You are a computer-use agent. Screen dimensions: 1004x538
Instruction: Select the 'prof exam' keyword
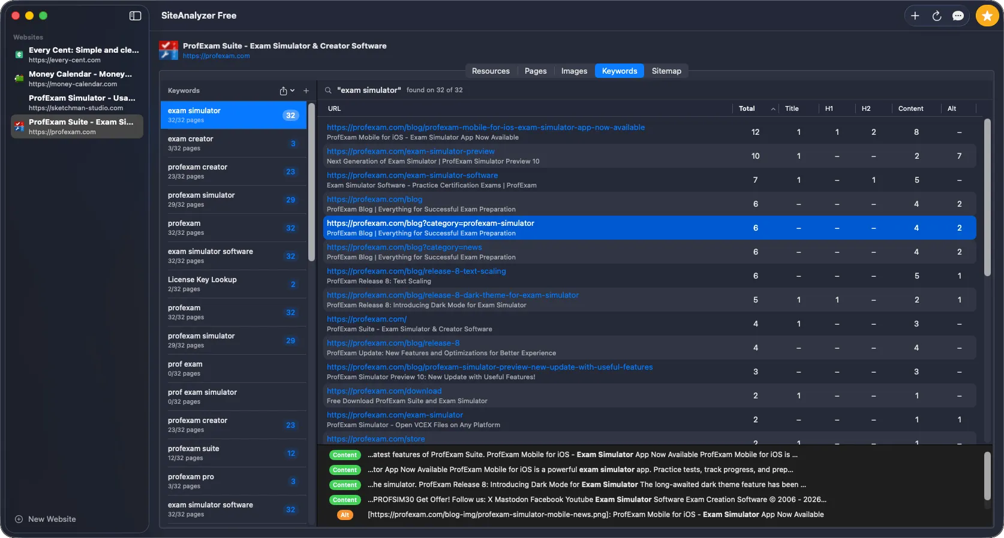233,368
